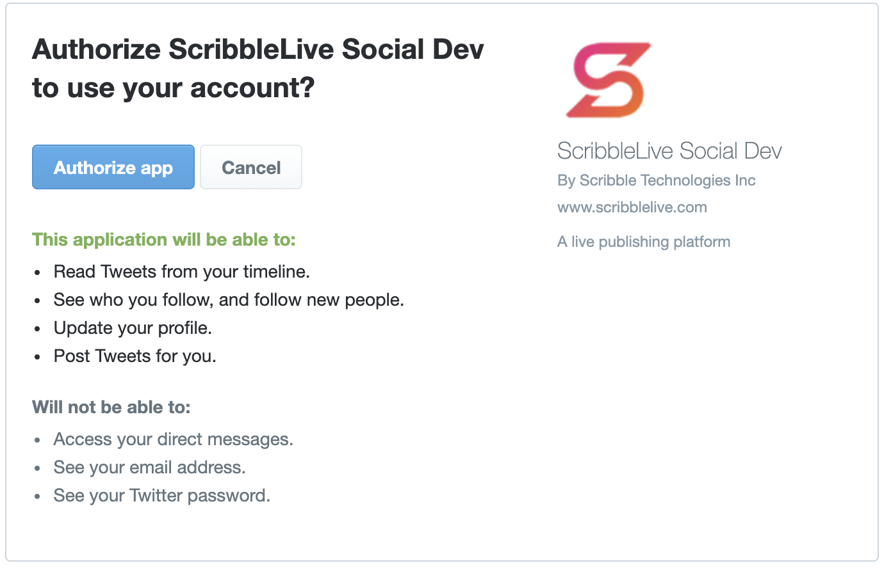884x568 pixels.
Task: Click the Will not be able to heading
Action: [x=111, y=407]
